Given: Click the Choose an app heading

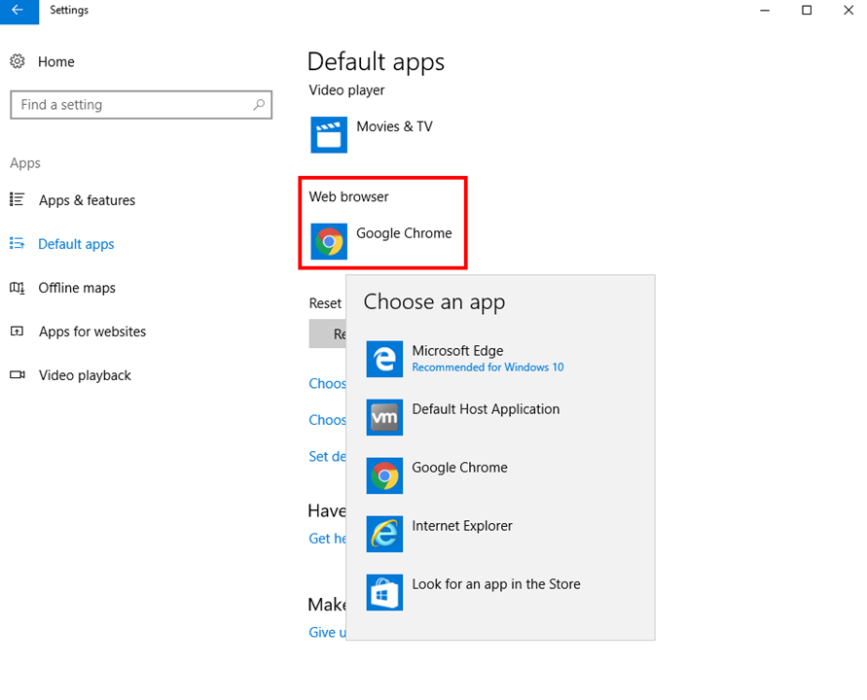Looking at the screenshot, I should point(434,302).
